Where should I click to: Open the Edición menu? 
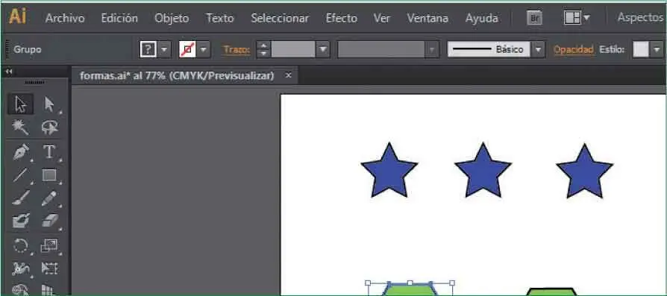[x=119, y=19]
